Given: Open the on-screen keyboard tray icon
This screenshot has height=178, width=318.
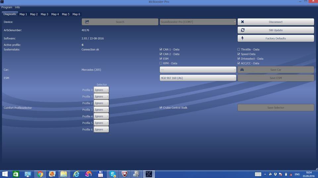Looking at the screenshot, I should click(x=258, y=174).
